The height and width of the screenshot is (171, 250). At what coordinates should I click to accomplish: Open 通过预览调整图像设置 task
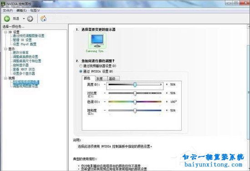pos(28,36)
